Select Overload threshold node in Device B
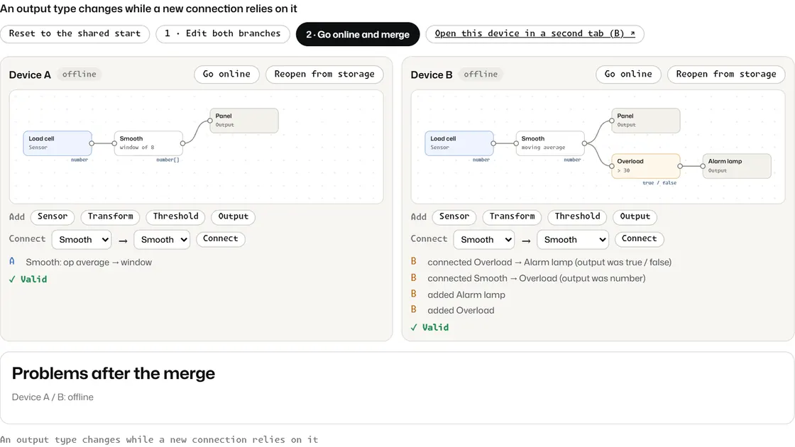Screen dimensions: 795x447 pos(645,166)
